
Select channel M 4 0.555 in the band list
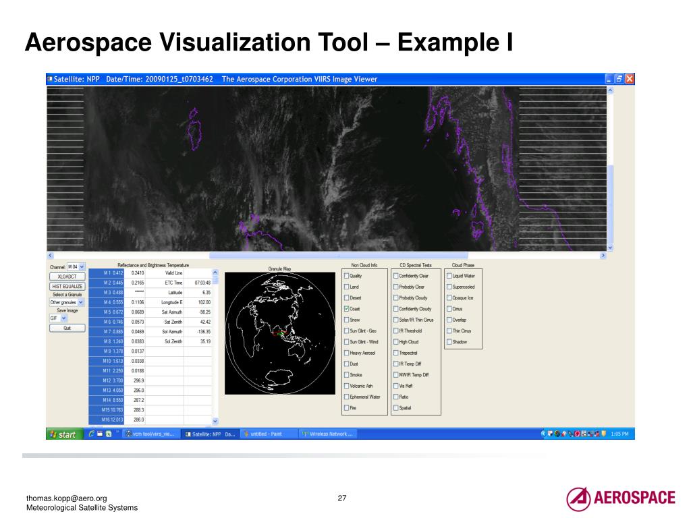pyautogui.click(x=106, y=302)
